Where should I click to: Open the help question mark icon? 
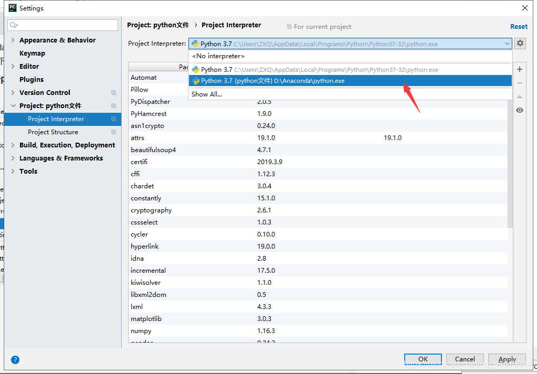pyautogui.click(x=15, y=360)
